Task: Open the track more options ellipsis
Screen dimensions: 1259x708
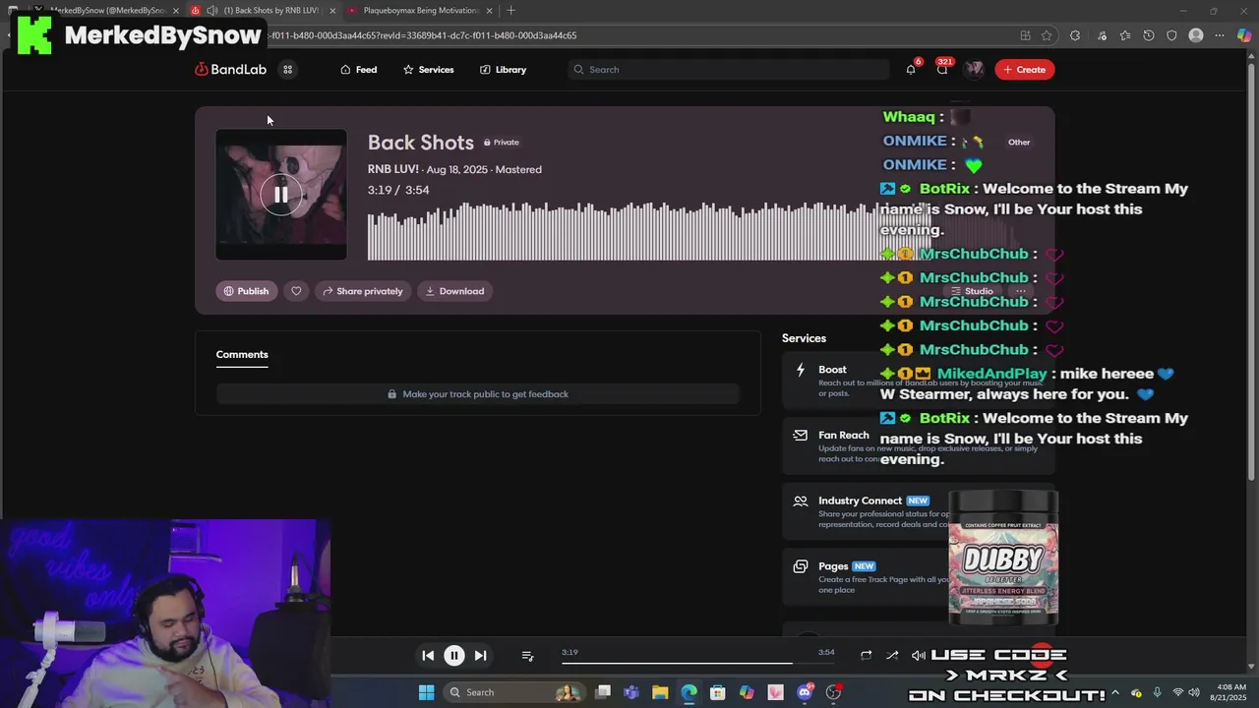Action: pos(1021,291)
